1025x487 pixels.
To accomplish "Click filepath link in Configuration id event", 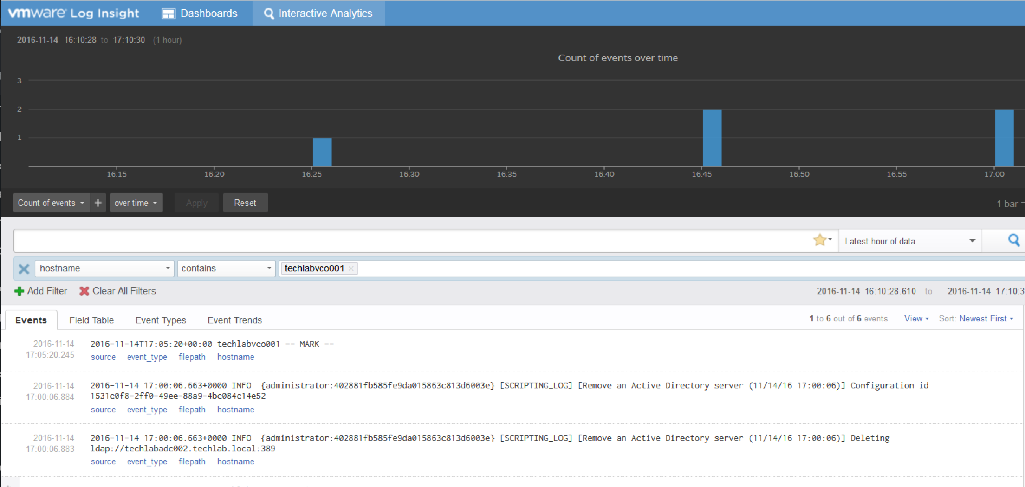I will [192, 410].
